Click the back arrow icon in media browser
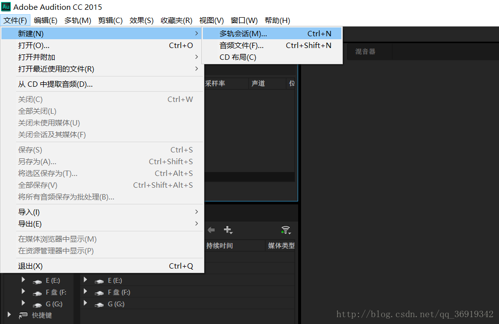Viewport: 499px width, 324px height. 211,230
